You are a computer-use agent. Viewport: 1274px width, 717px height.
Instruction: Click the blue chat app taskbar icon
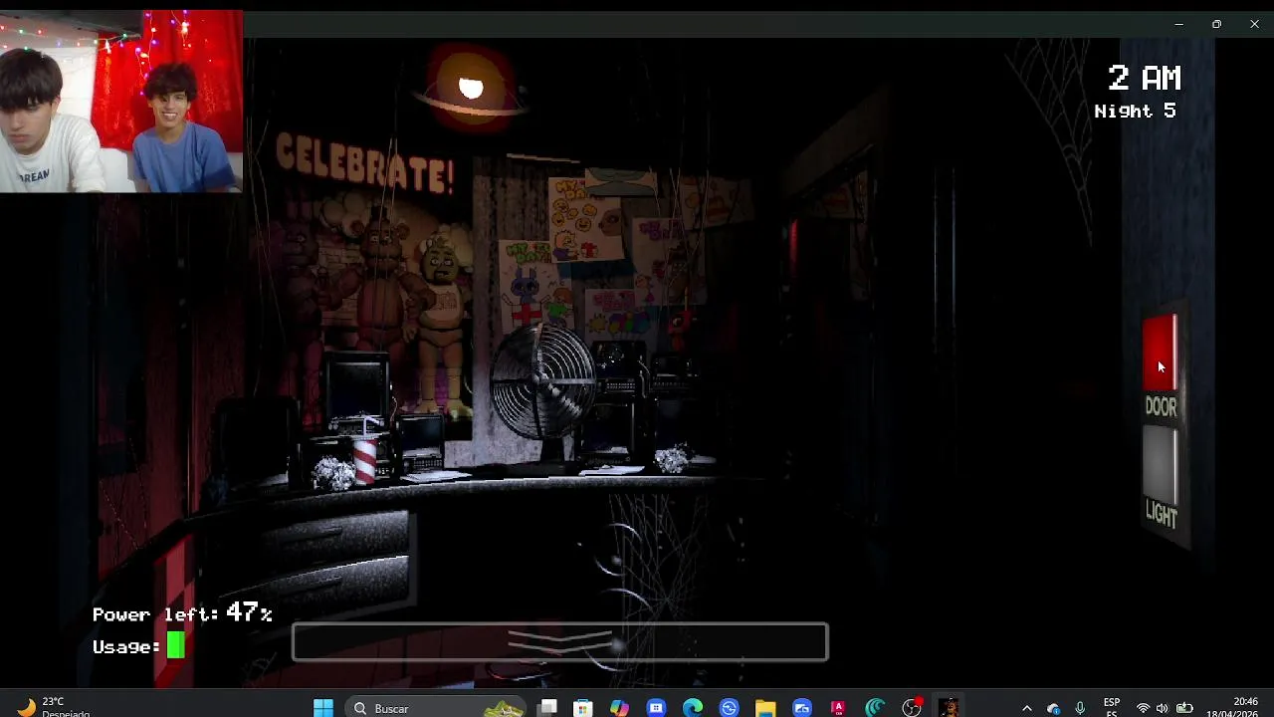point(656,708)
